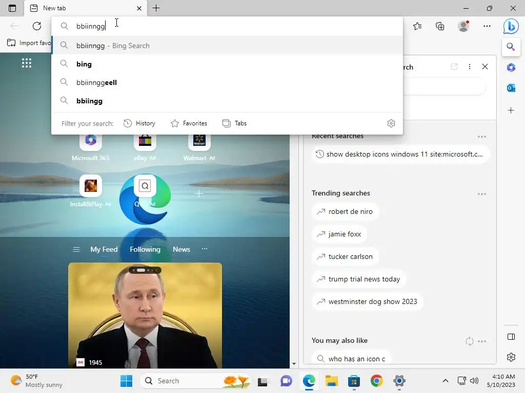Open address bar search settings gear

point(391,123)
